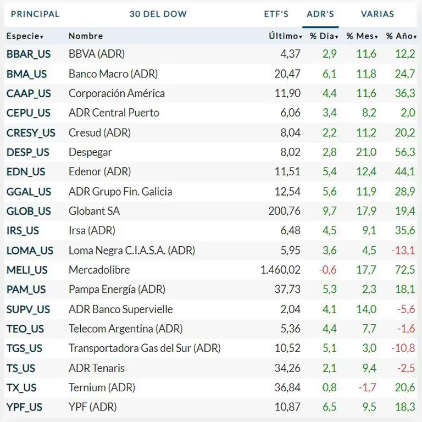Sort table by Último column
Image resolution: width=422 pixels, height=422 pixels.
coord(285,36)
